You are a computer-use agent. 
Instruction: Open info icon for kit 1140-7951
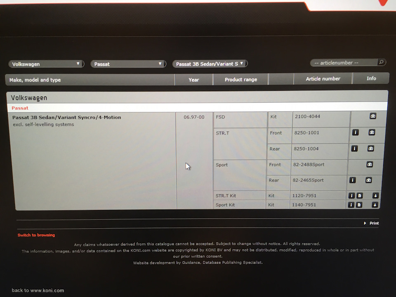[351, 205]
